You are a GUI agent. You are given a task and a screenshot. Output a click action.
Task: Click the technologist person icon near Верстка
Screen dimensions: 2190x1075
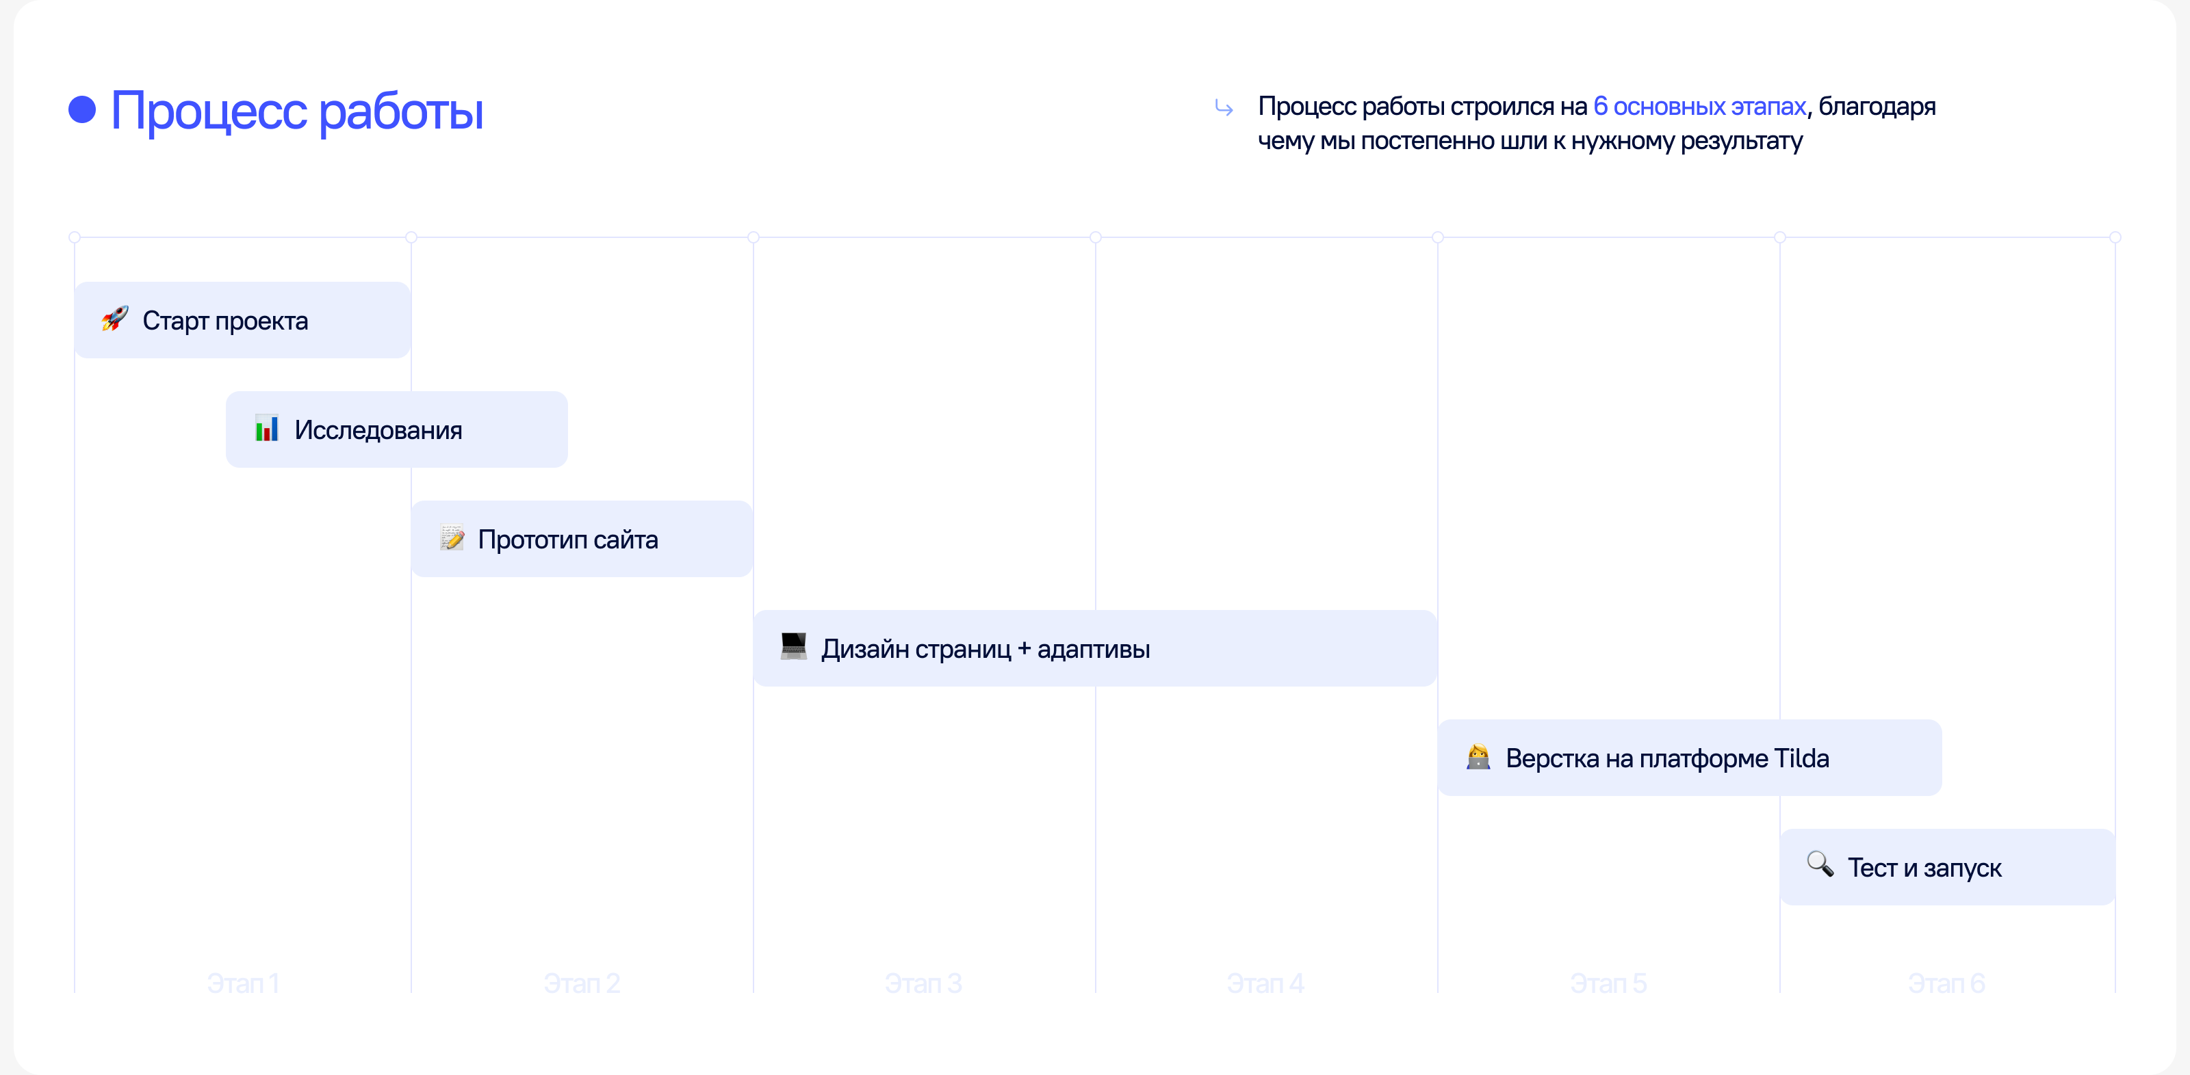[x=1478, y=756]
